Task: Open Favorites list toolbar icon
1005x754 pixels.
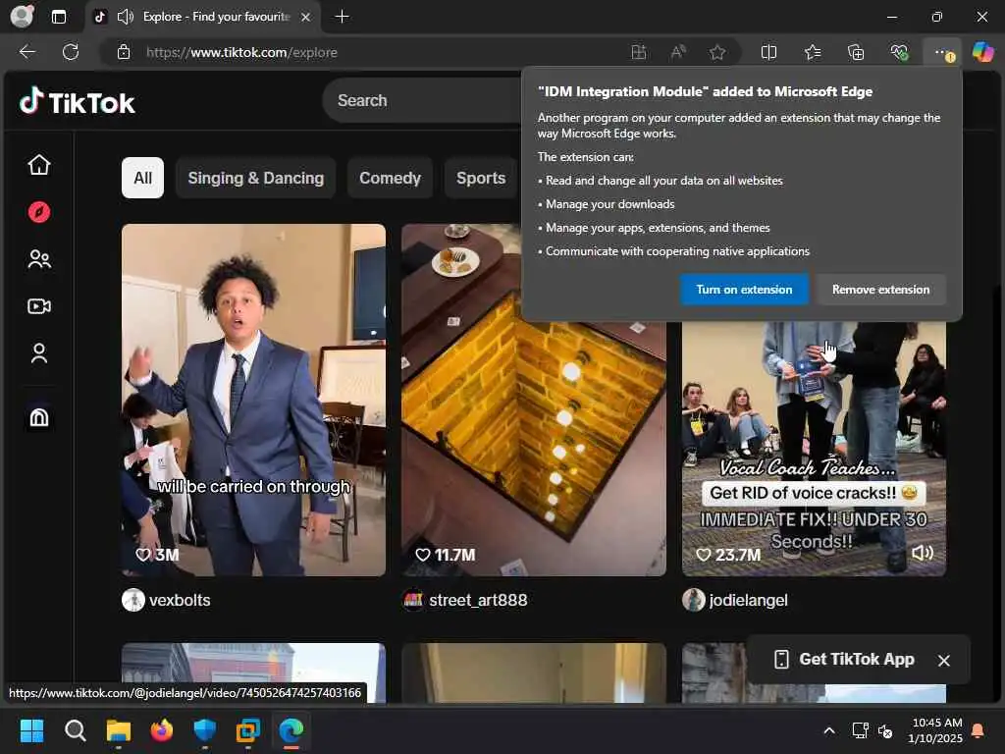Action: coord(813,52)
